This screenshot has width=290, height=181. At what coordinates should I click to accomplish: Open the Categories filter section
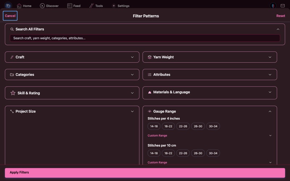click(72, 75)
